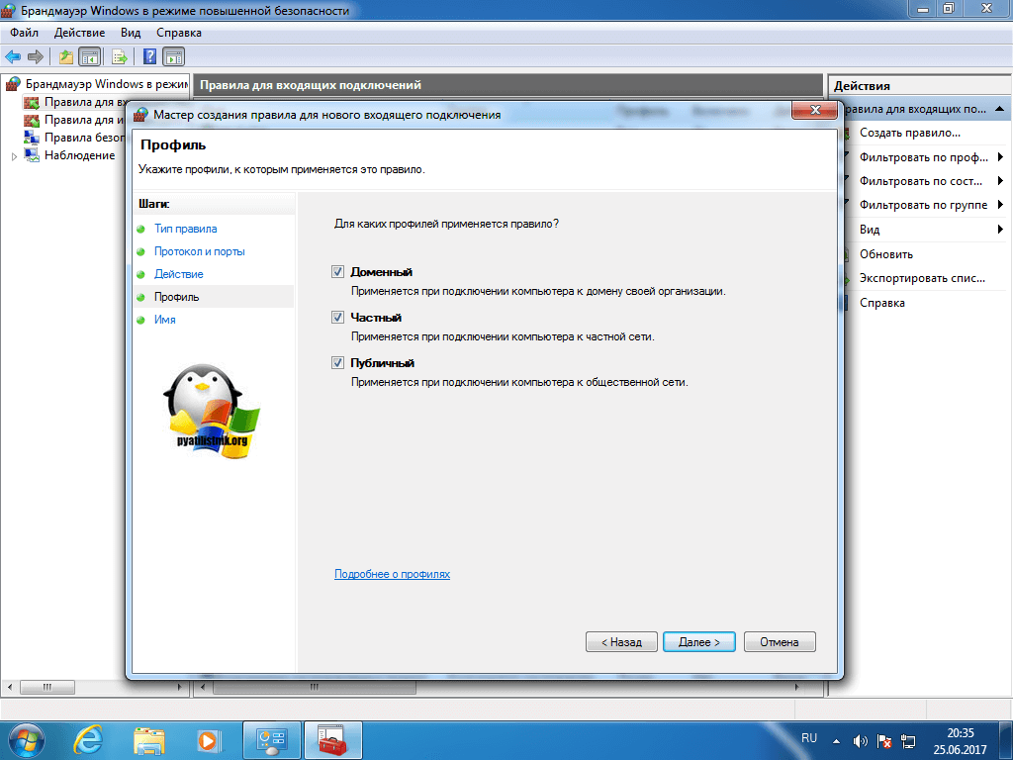Open the Подробнее о профилях link

click(392, 574)
